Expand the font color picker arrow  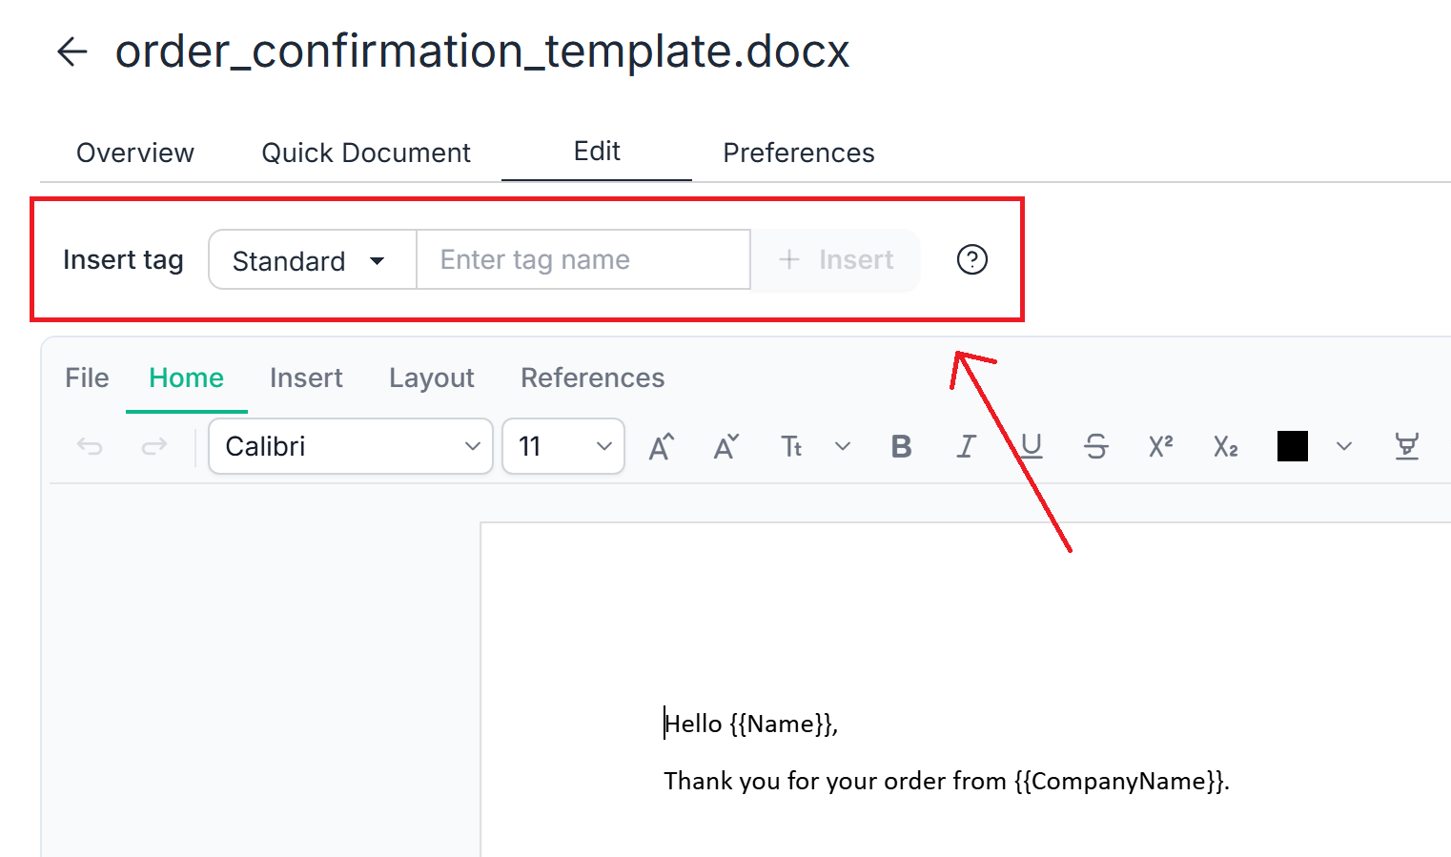(x=1344, y=446)
